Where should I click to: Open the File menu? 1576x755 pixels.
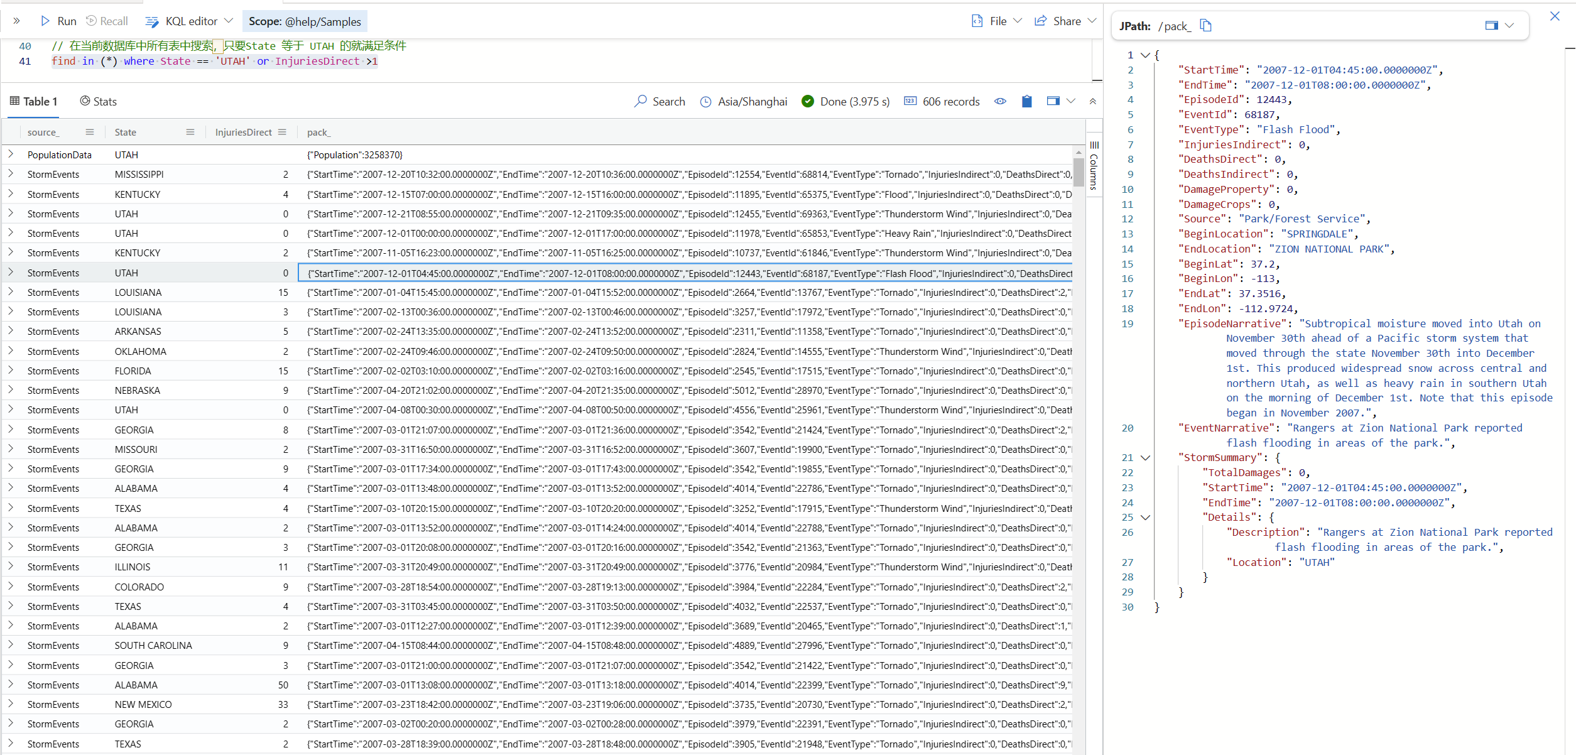click(997, 21)
